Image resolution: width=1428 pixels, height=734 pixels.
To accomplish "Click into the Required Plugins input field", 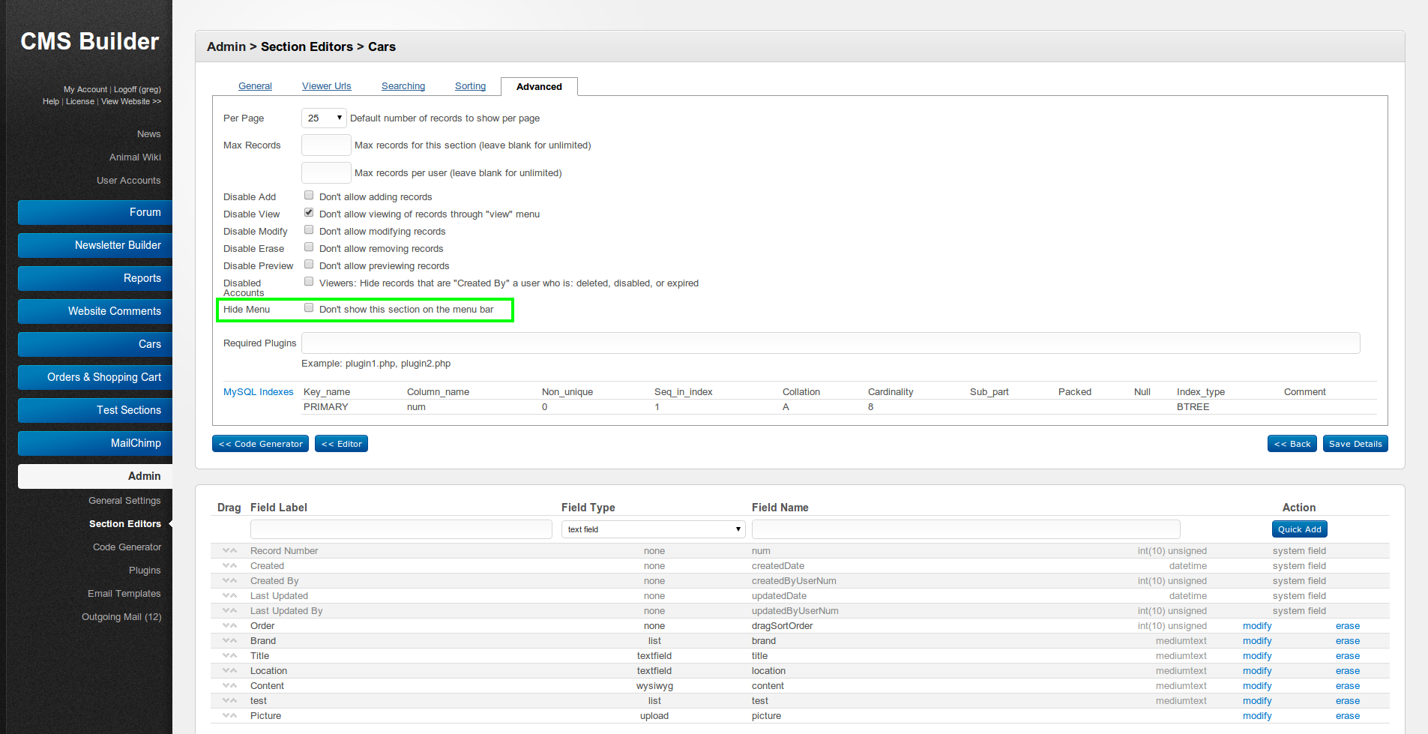I will pyautogui.click(x=830, y=343).
